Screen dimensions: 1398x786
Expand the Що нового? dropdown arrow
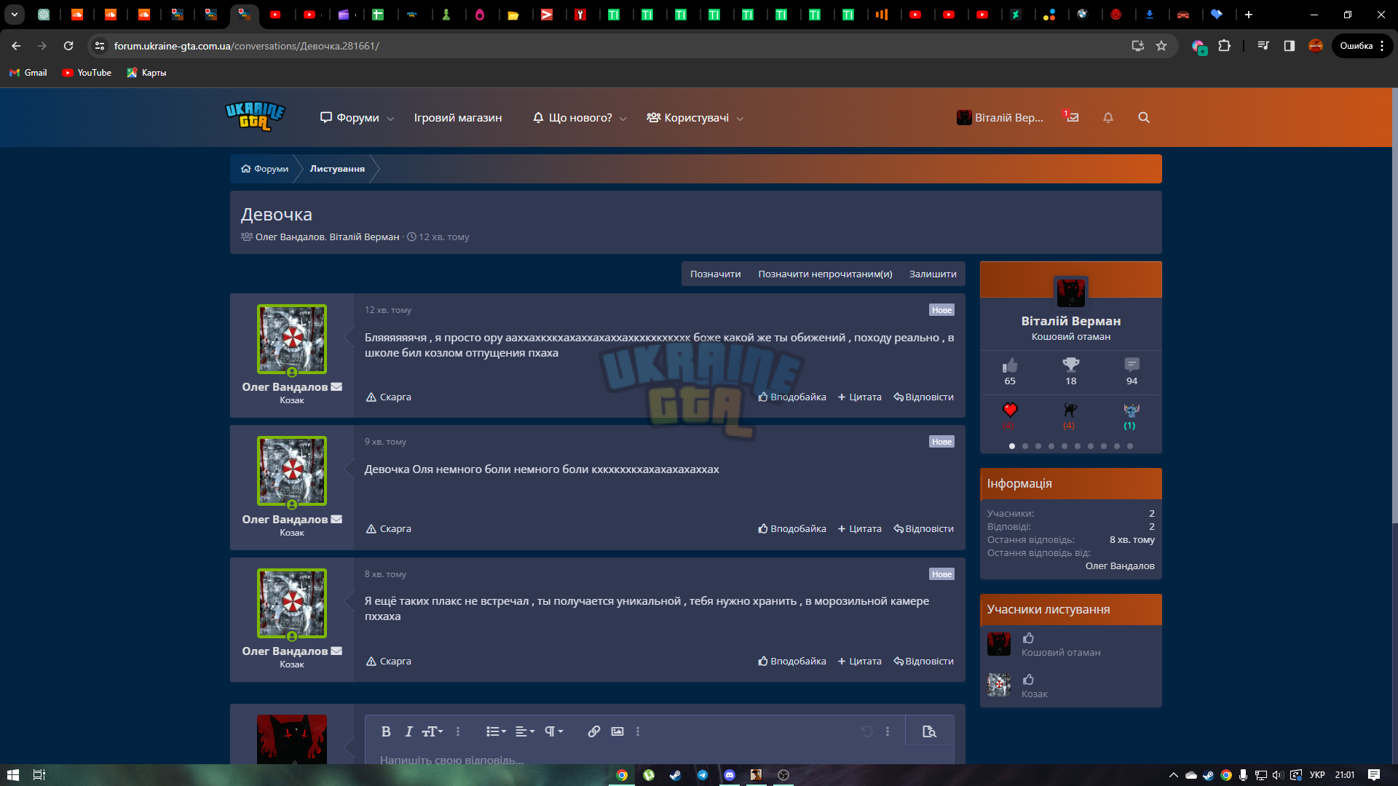[623, 119]
